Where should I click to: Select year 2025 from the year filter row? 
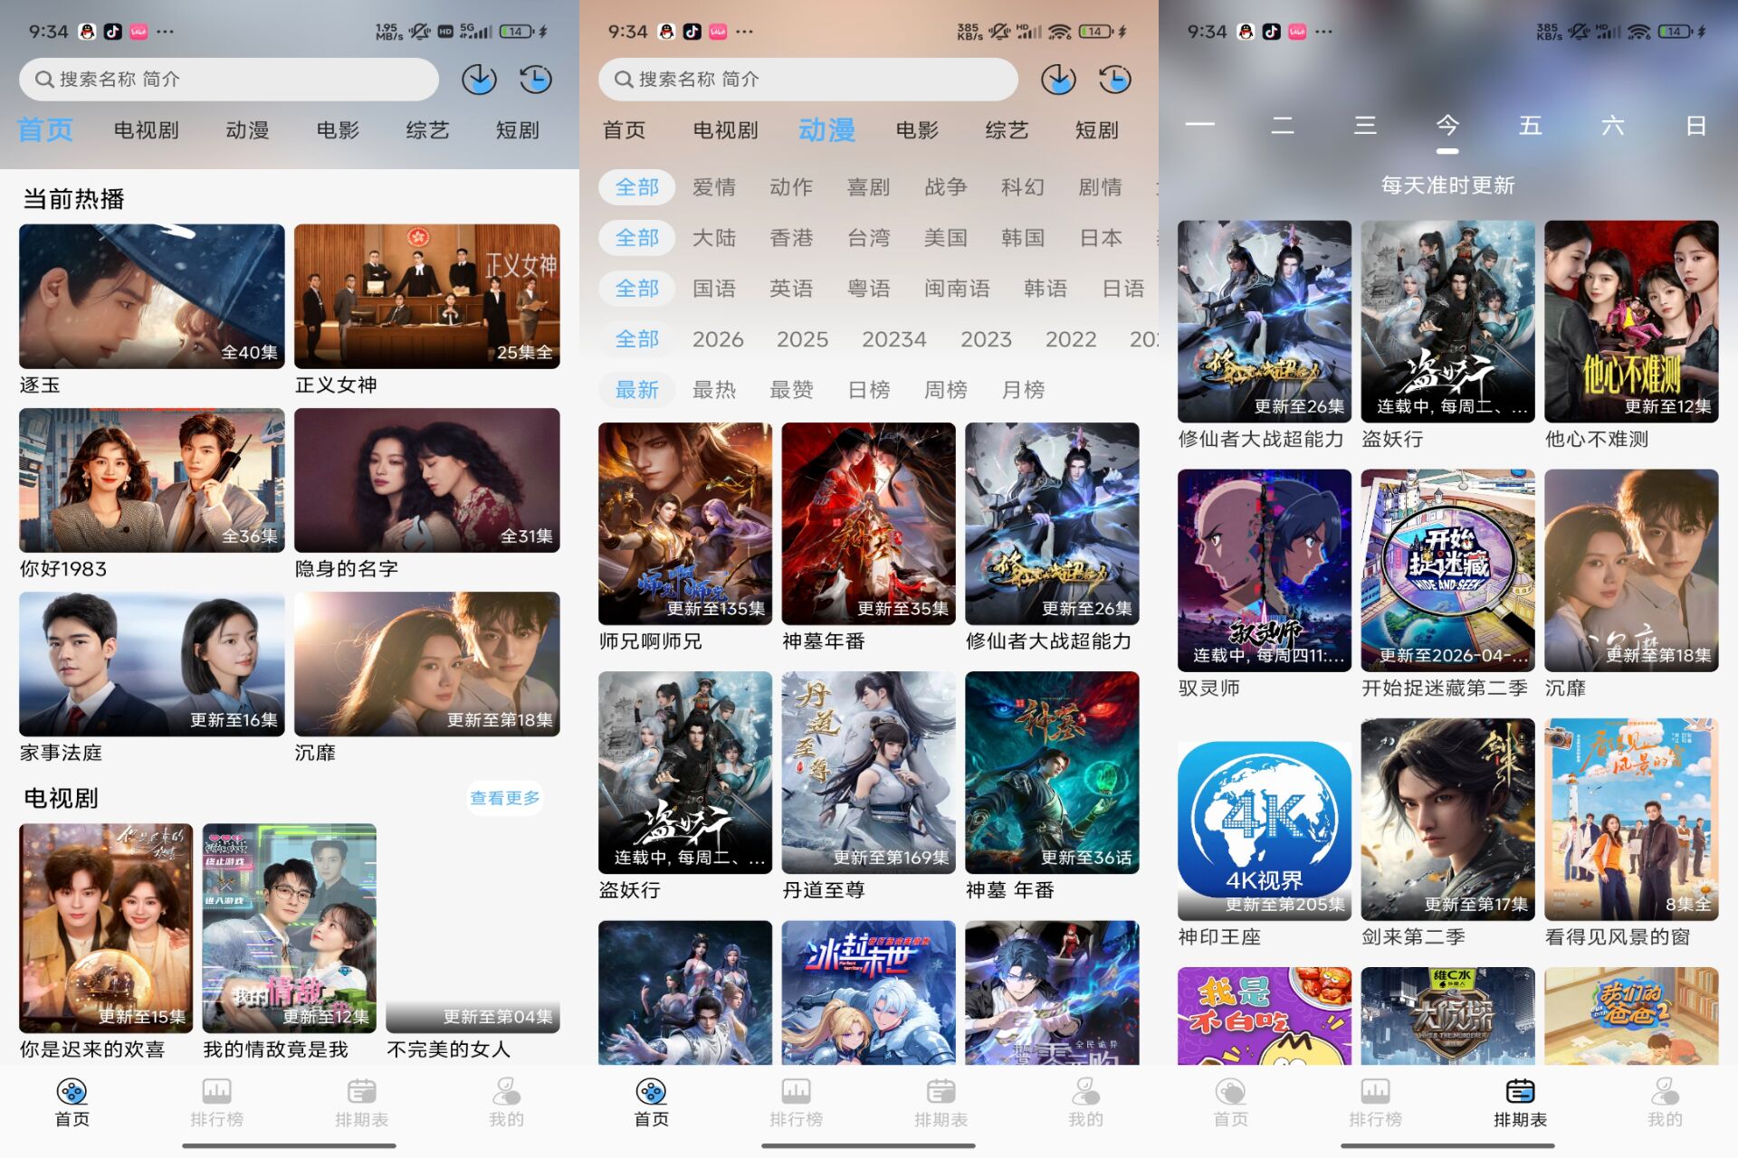click(x=801, y=339)
